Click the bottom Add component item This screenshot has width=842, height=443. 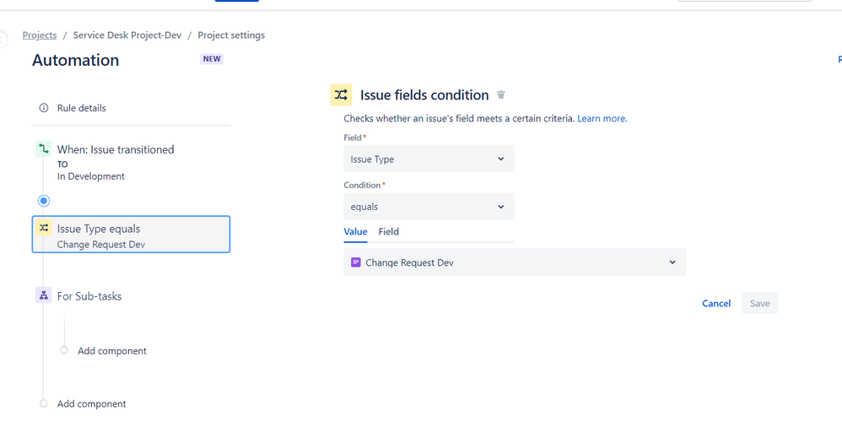click(x=91, y=404)
